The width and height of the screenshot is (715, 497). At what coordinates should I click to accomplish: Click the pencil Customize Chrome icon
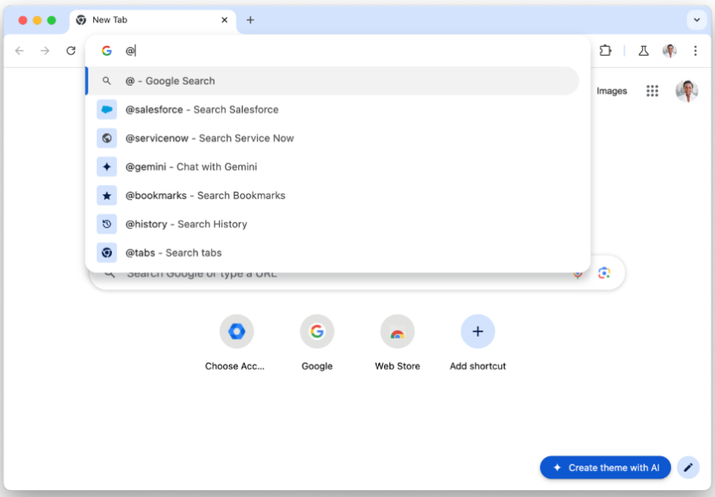[x=688, y=467]
